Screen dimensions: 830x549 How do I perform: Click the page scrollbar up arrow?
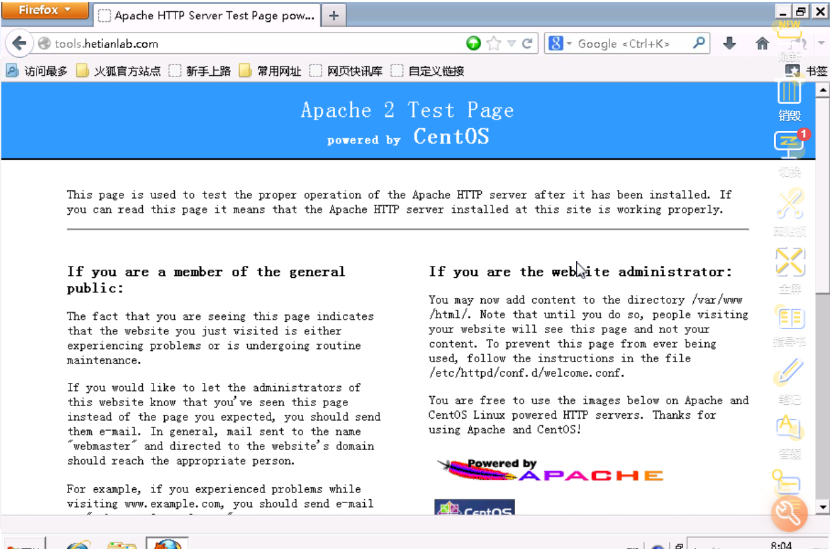coord(823,89)
